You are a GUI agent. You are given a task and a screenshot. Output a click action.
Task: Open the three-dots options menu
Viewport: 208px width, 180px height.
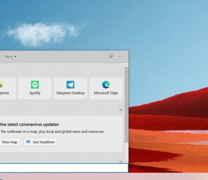[121, 56]
